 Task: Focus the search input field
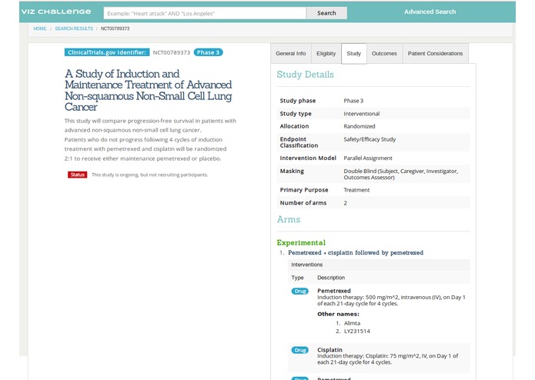point(205,13)
